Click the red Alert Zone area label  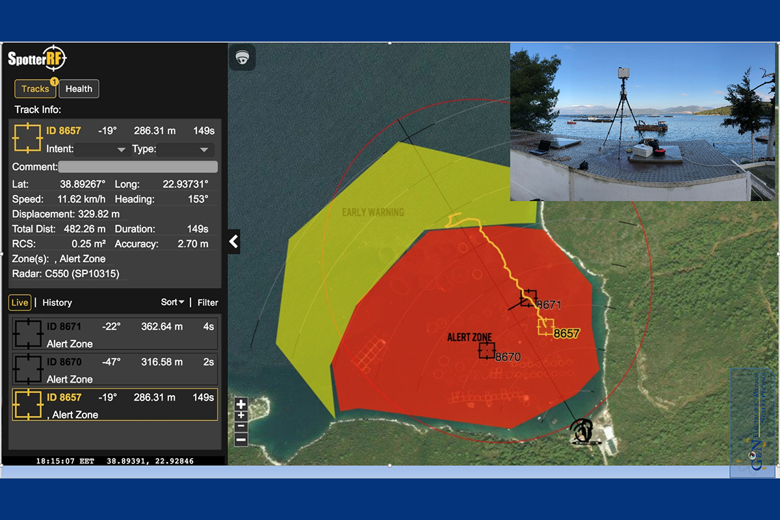(469, 337)
